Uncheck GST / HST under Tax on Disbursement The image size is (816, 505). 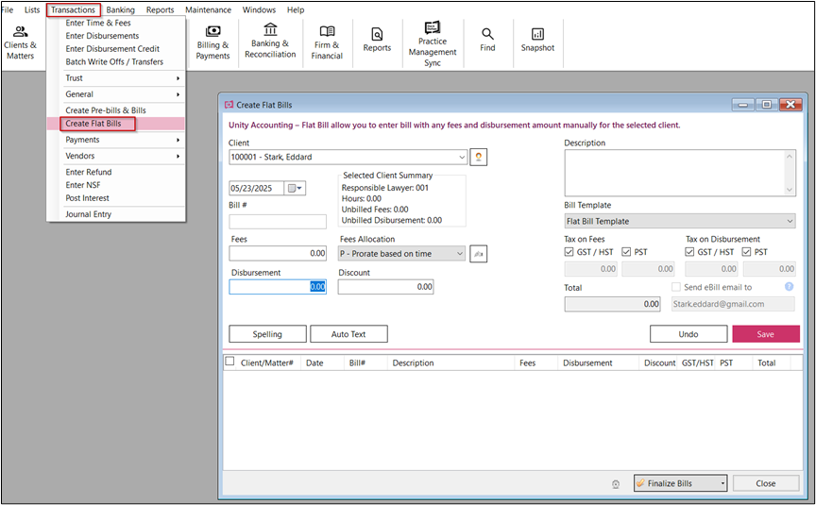[x=689, y=252]
